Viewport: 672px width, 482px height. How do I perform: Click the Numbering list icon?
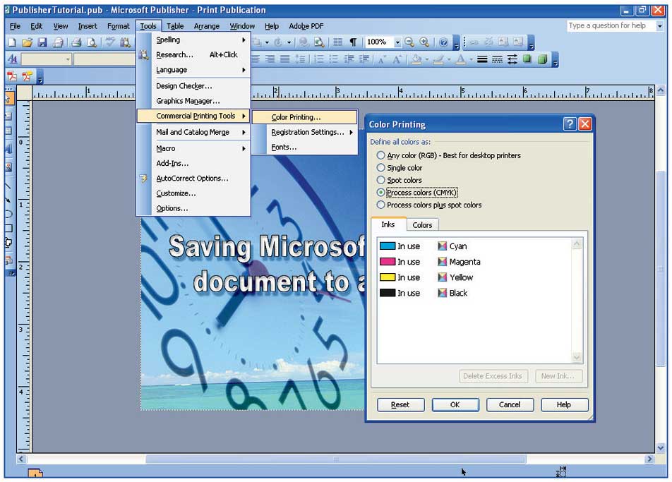319,59
